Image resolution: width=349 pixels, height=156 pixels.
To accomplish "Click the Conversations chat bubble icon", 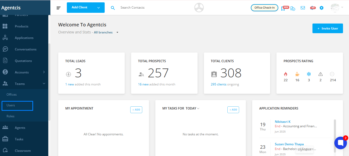I will 5,49.
